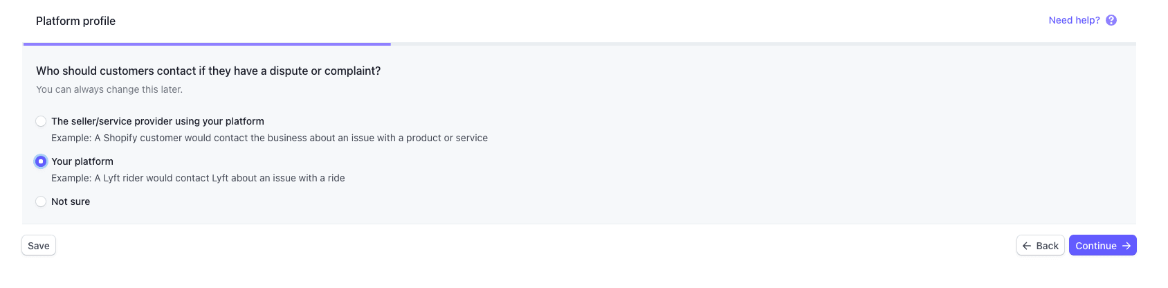The image size is (1168, 288).
Task: Click the unfilled gray progress bar portion
Action: coord(761,44)
